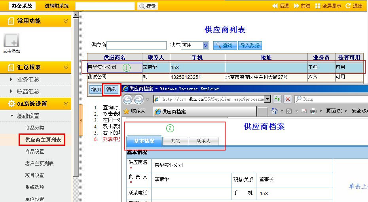Switch to the 联系人 tab

(203, 141)
